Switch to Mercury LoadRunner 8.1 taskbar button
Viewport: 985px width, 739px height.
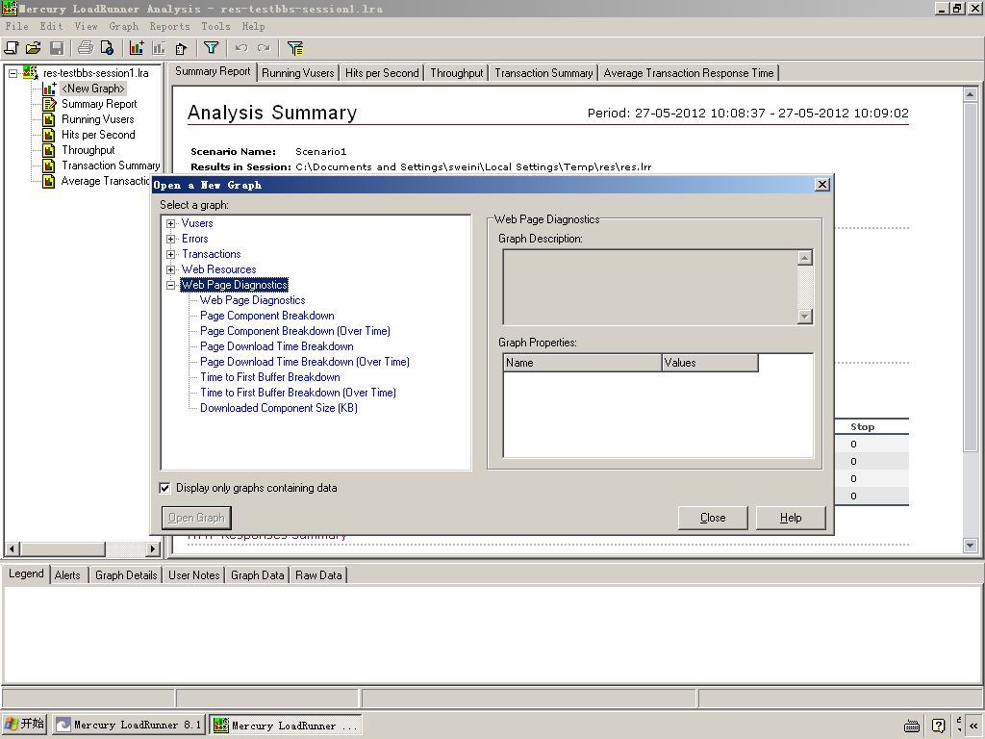[128, 726]
